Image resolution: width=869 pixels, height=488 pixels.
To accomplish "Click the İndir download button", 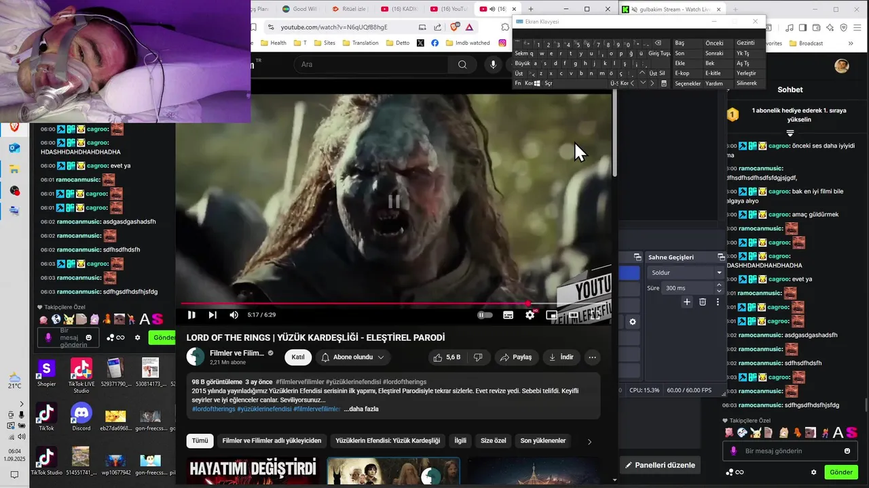I will [x=561, y=357].
